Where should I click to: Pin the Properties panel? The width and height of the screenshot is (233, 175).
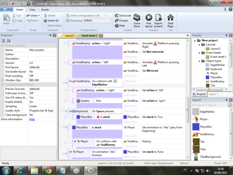coord(50,35)
